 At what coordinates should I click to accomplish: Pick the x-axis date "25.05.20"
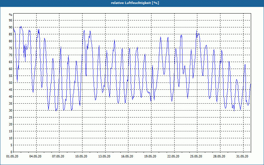(196, 156)
